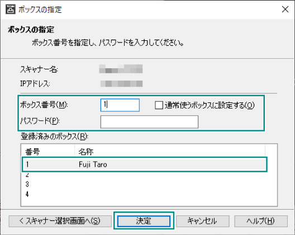Image resolution: width=295 pixels, height=235 pixels.
Task: Click the 番号 column header
Action: 48,151
